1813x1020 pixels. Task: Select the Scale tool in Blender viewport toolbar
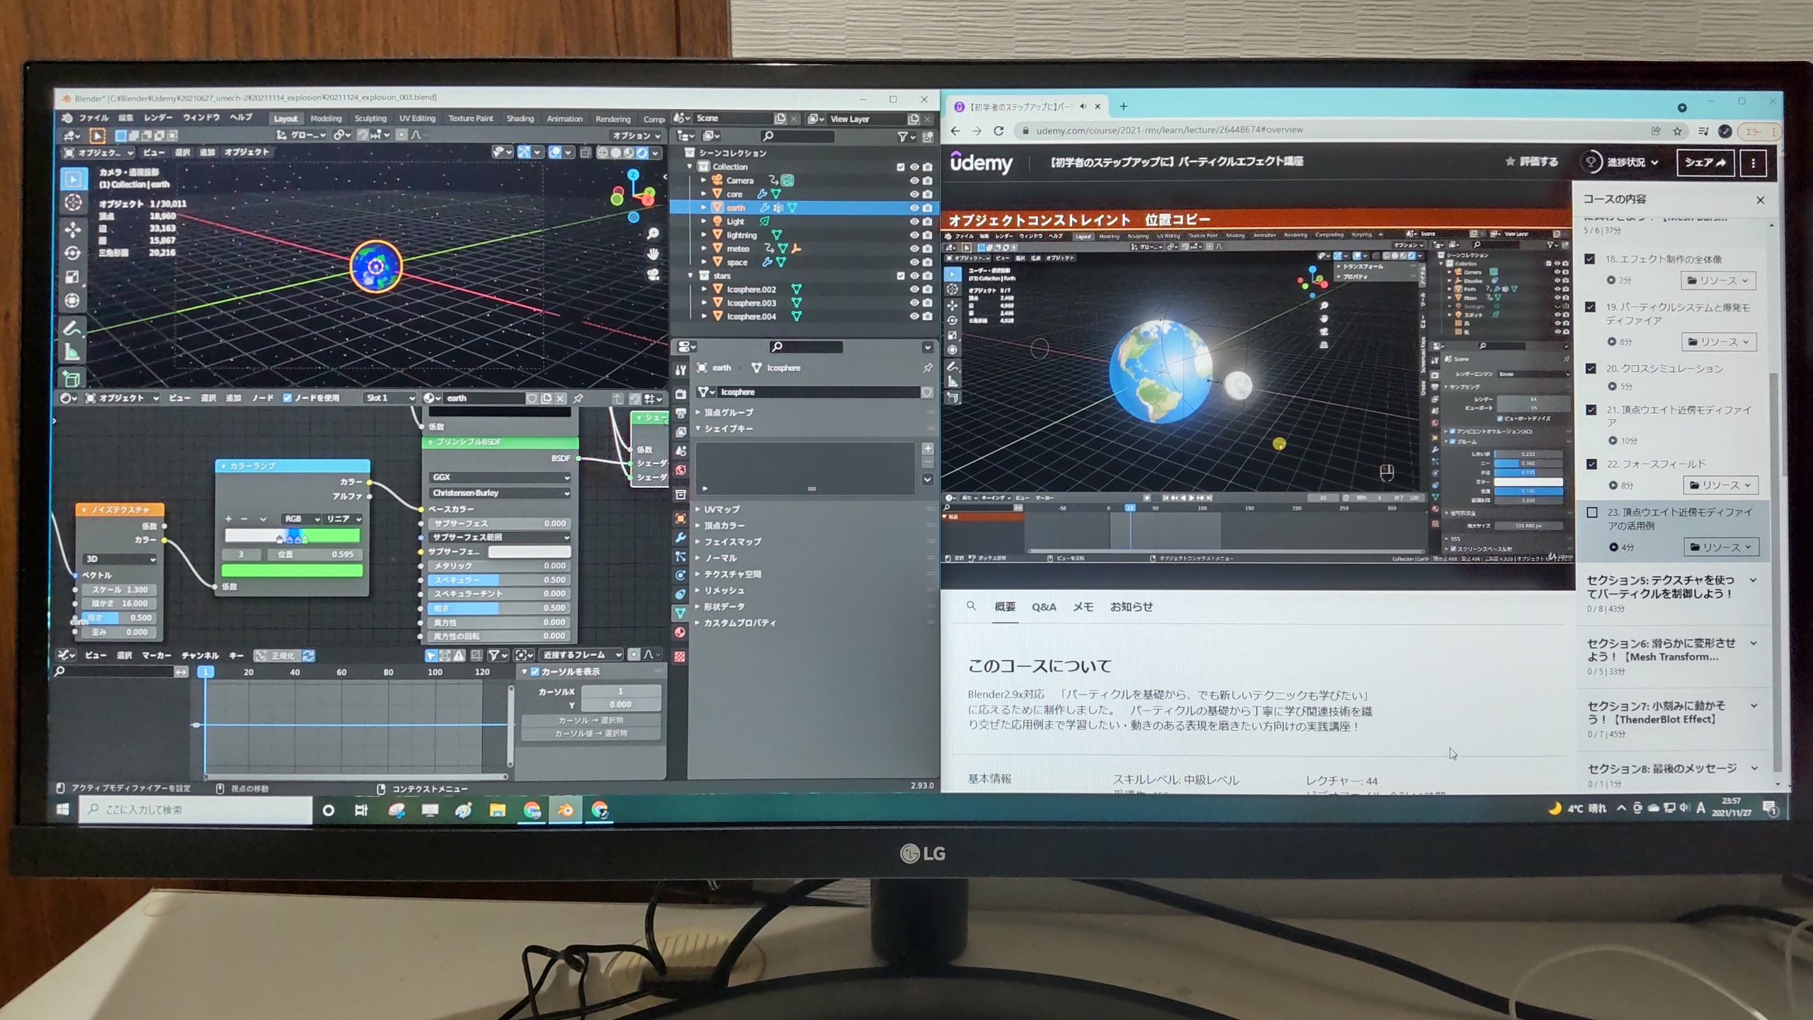tap(73, 277)
